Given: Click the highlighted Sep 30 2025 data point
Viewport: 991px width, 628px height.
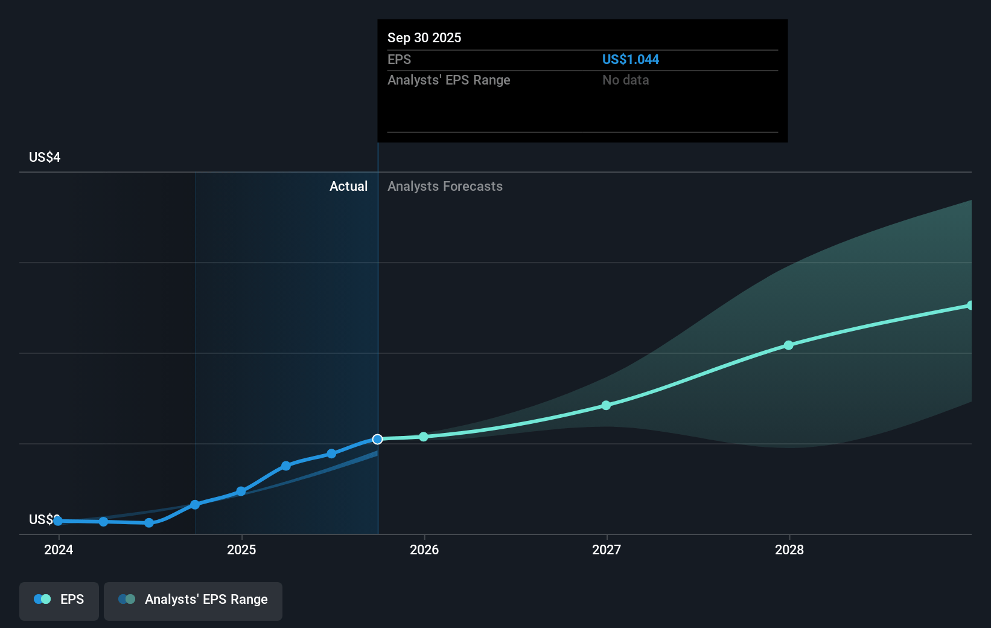Looking at the screenshot, I should (377, 439).
